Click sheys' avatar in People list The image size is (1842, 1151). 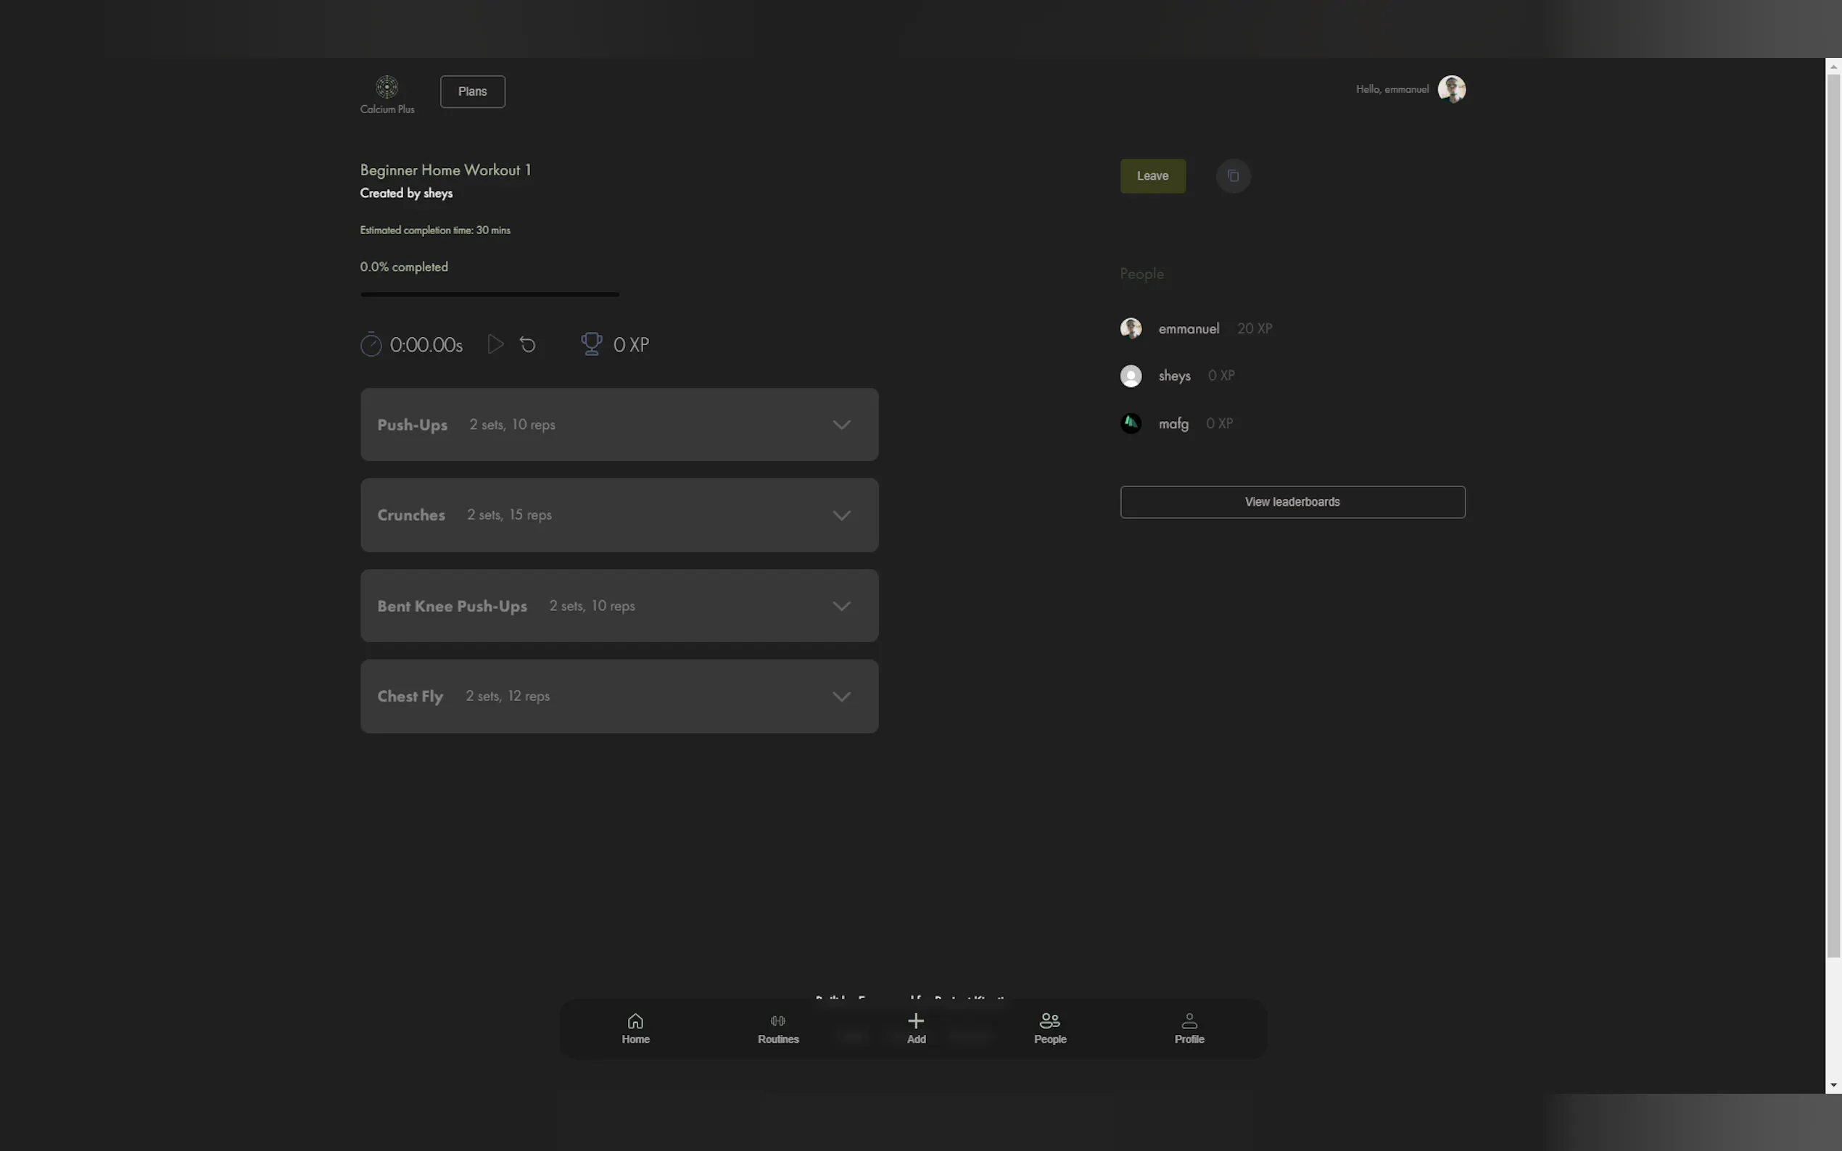tap(1131, 376)
